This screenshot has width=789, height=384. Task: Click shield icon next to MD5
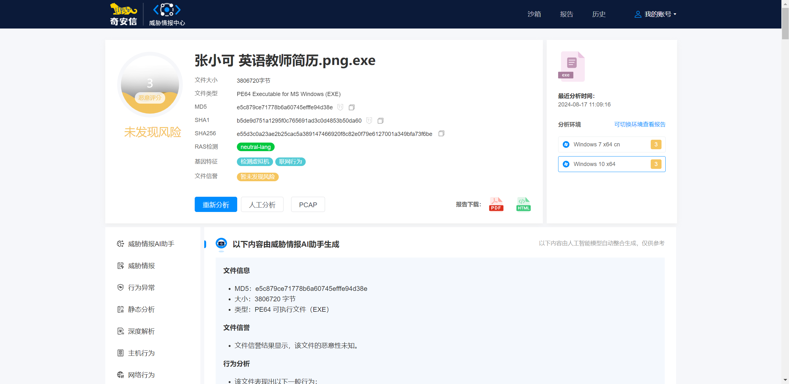(340, 107)
